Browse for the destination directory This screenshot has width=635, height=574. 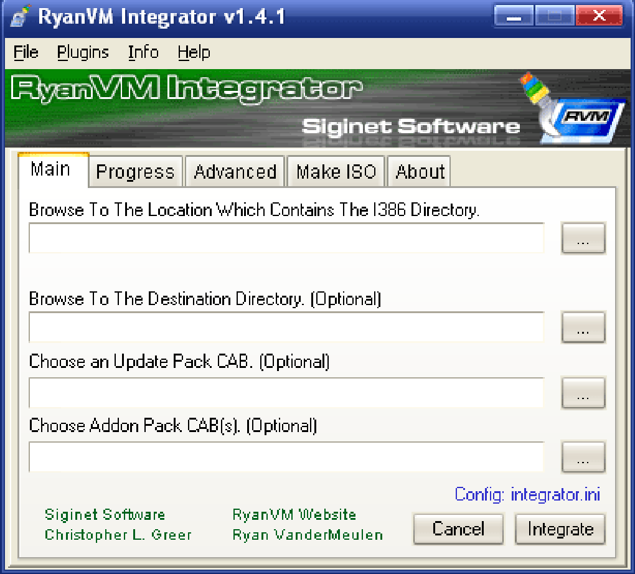coord(583,327)
